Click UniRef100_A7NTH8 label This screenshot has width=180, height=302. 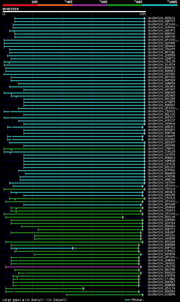(x=161, y=176)
